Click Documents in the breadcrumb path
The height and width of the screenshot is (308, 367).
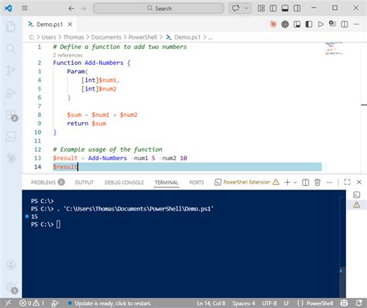point(106,37)
